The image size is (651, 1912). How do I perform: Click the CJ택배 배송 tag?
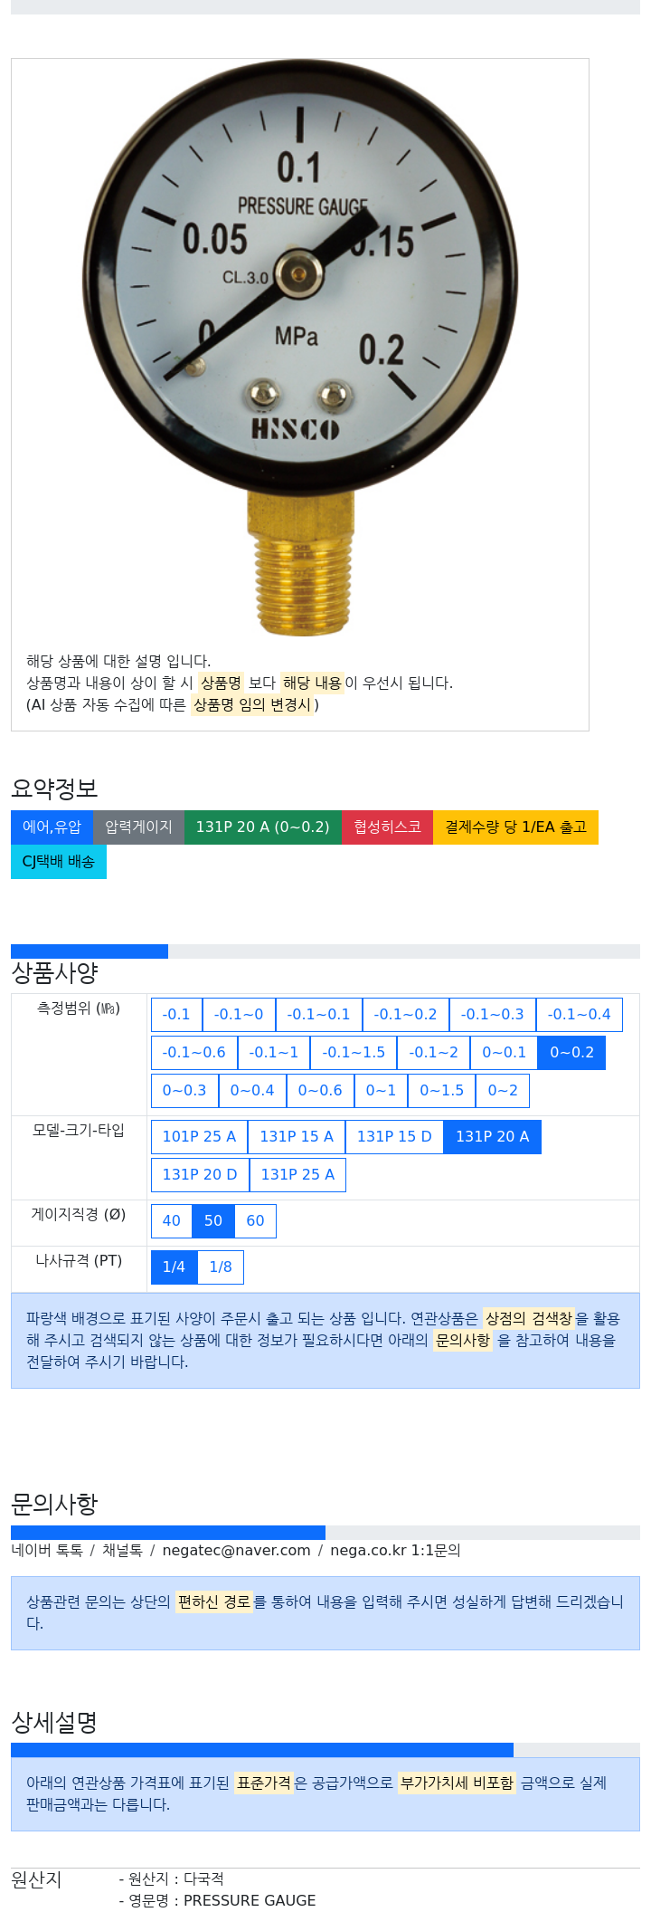[59, 861]
